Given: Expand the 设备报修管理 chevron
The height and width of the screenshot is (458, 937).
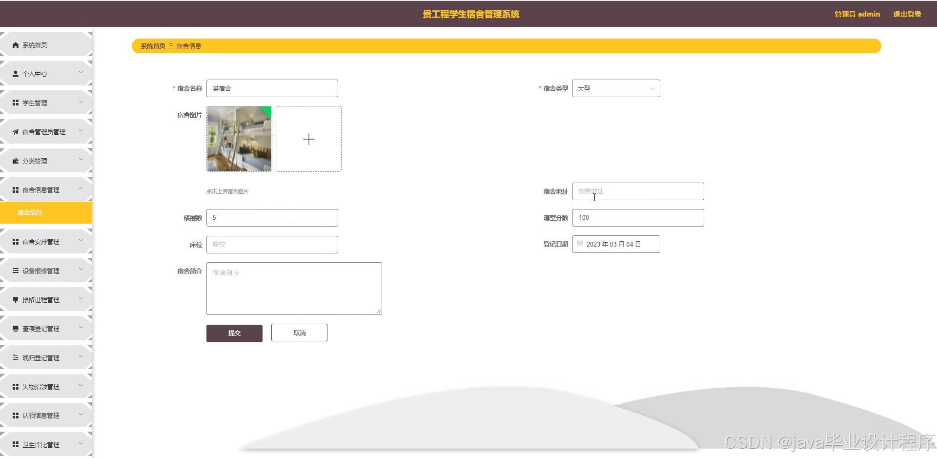Looking at the screenshot, I should [x=81, y=270].
